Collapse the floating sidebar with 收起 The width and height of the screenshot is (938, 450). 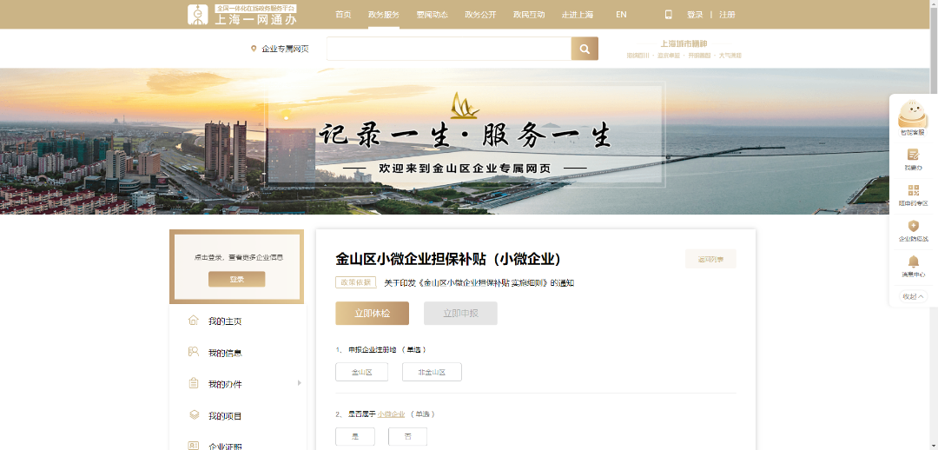pos(913,296)
